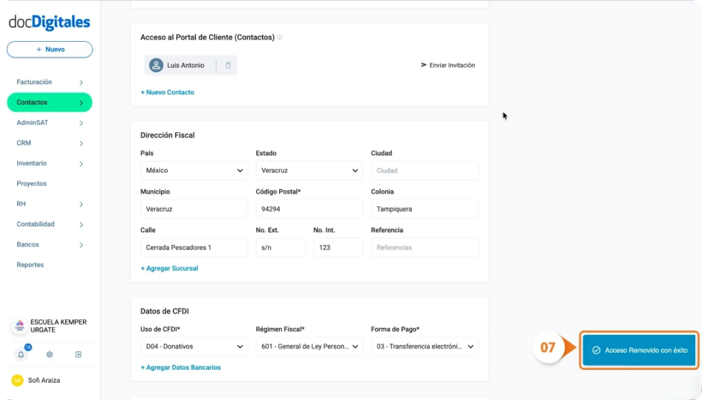Viewport: 702px width, 400px height.
Task: Click the Agregar Sucursal link
Action: pos(169,268)
